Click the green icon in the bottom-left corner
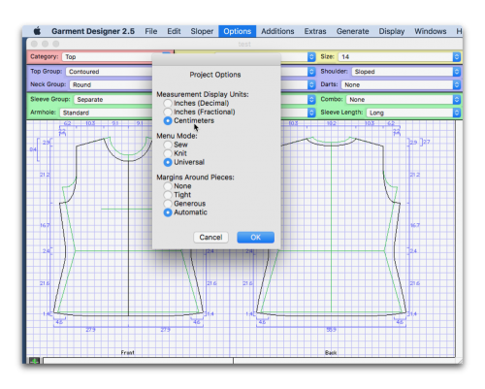The image size is (485, 389). (x=34, y=361)
